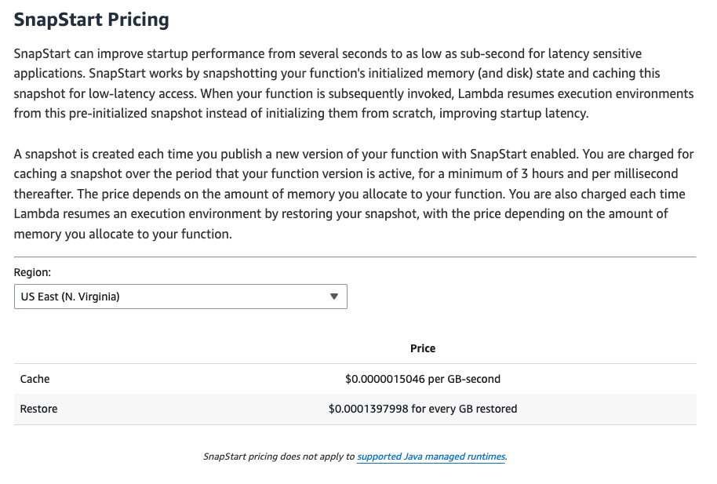Image resolution: width=717 pixels, height=484 pixels.
Task: Open the supported Java managed runtimes link
Action: pyautogui.click(x=431, y=456)
